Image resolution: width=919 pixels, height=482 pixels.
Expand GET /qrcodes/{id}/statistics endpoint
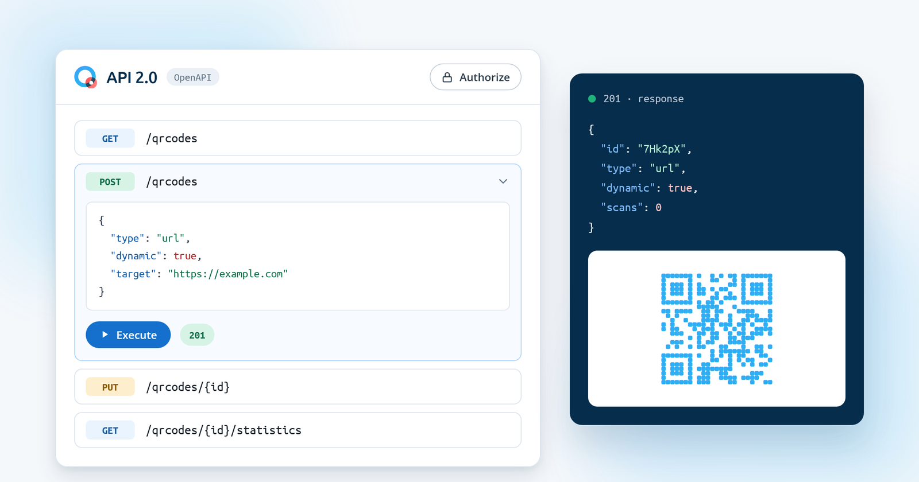click(298, 430)
